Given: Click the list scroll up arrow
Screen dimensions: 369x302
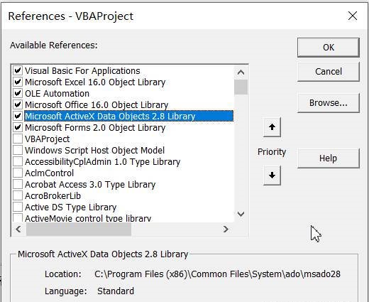Looking at the screenshot, I should click(x=241, y=72).
